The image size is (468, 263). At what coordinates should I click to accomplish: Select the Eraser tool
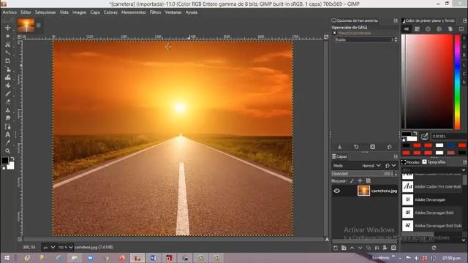8,102
